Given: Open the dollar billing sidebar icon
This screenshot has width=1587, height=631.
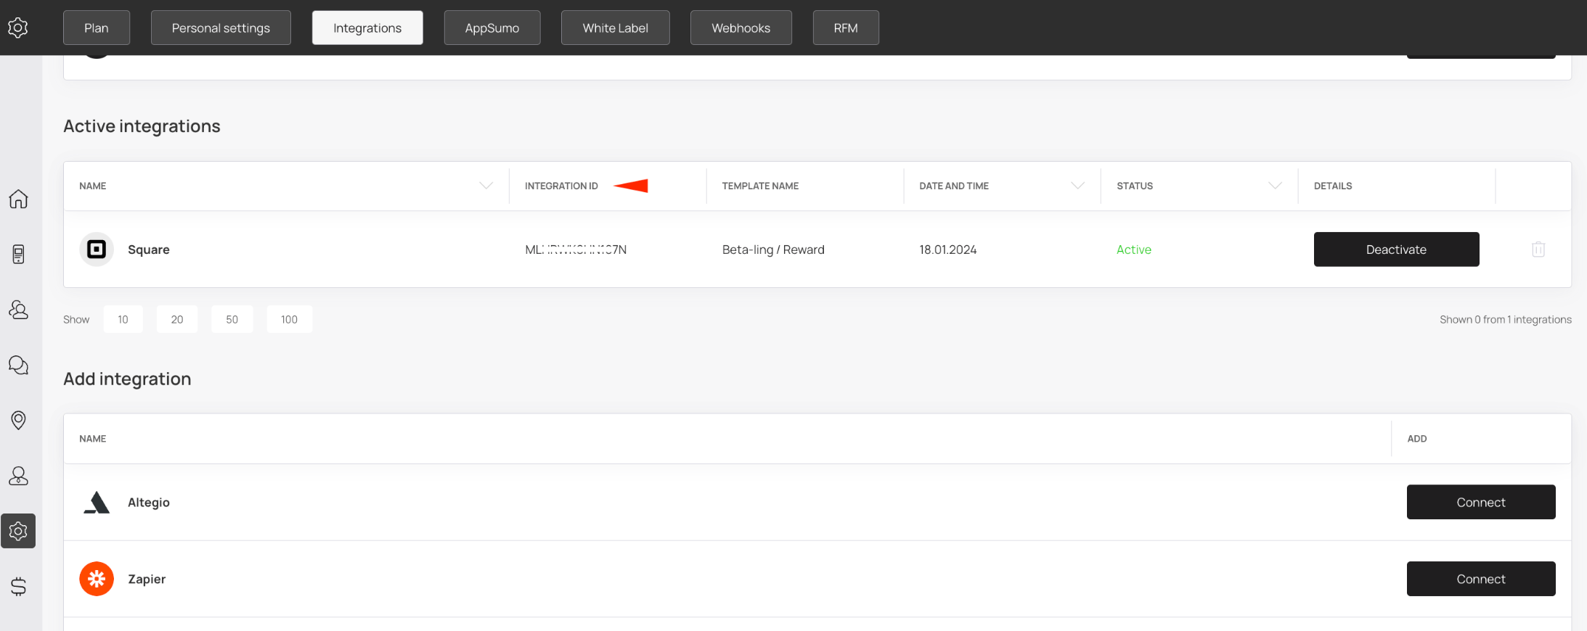Looking at the screenshot, I should click(18, 586).
